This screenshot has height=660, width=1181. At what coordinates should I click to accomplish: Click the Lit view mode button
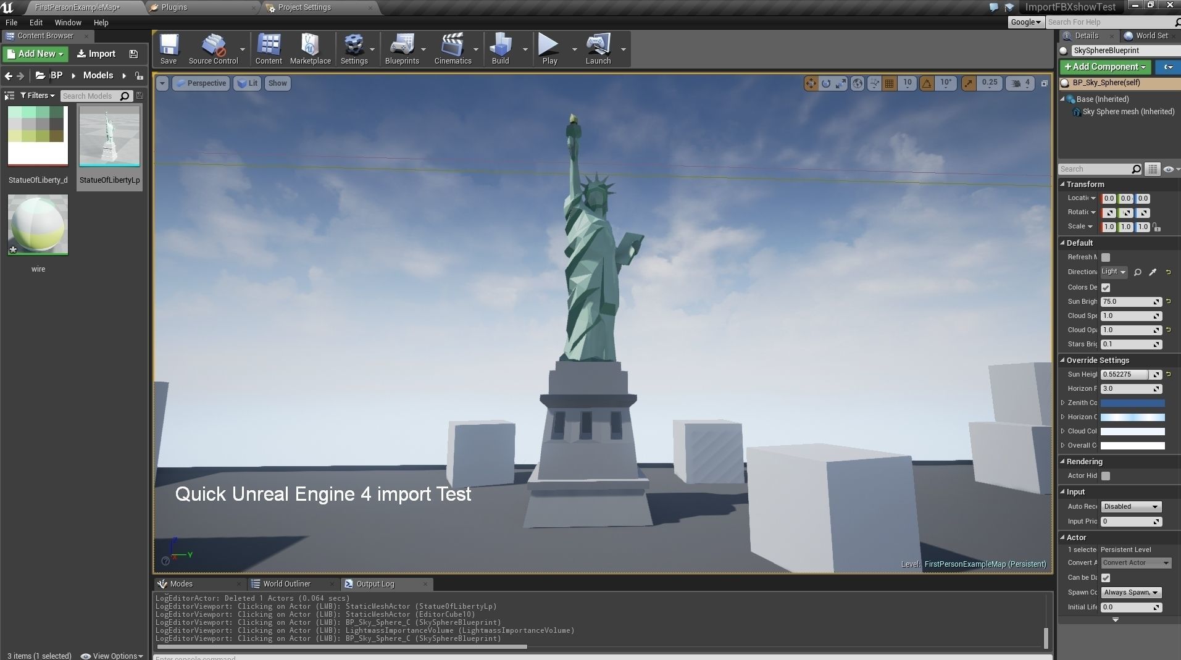point(247,83)
